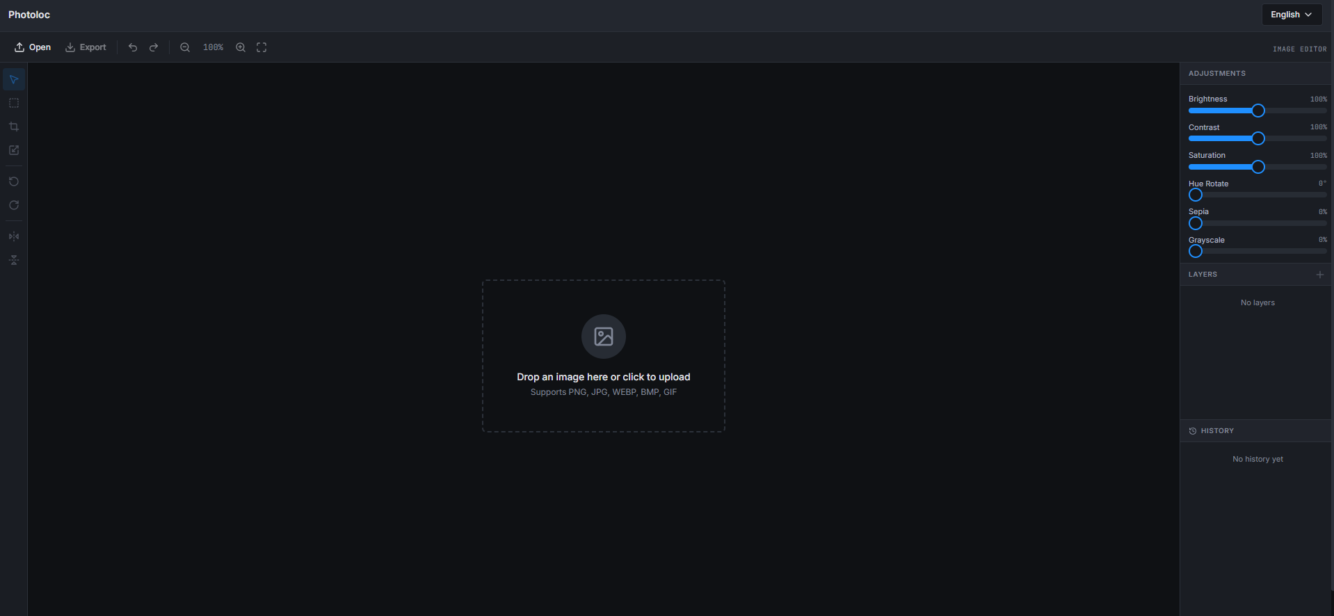Image resolution: width=1334 pixels, height=616 pixels.
Task: Click the Brightness slider handle
Action: 1257,111
